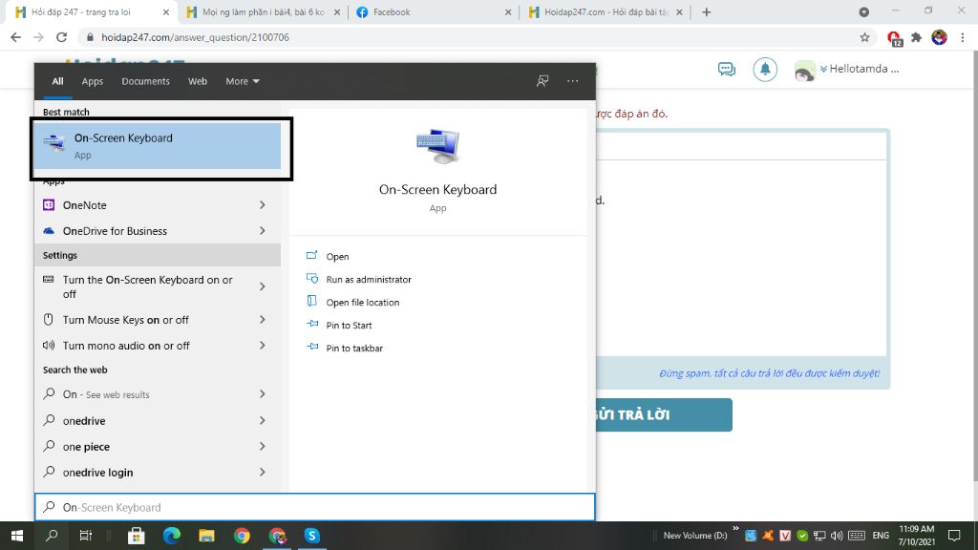Expand arrow beside 'onedrive login' suggestion
Screen dimensions: 978x550
(263, 473)
